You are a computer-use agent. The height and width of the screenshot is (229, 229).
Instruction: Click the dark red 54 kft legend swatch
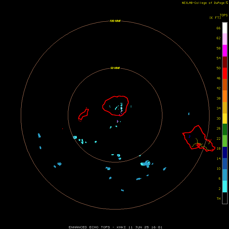pyautogui.click(x=225, y=62)
